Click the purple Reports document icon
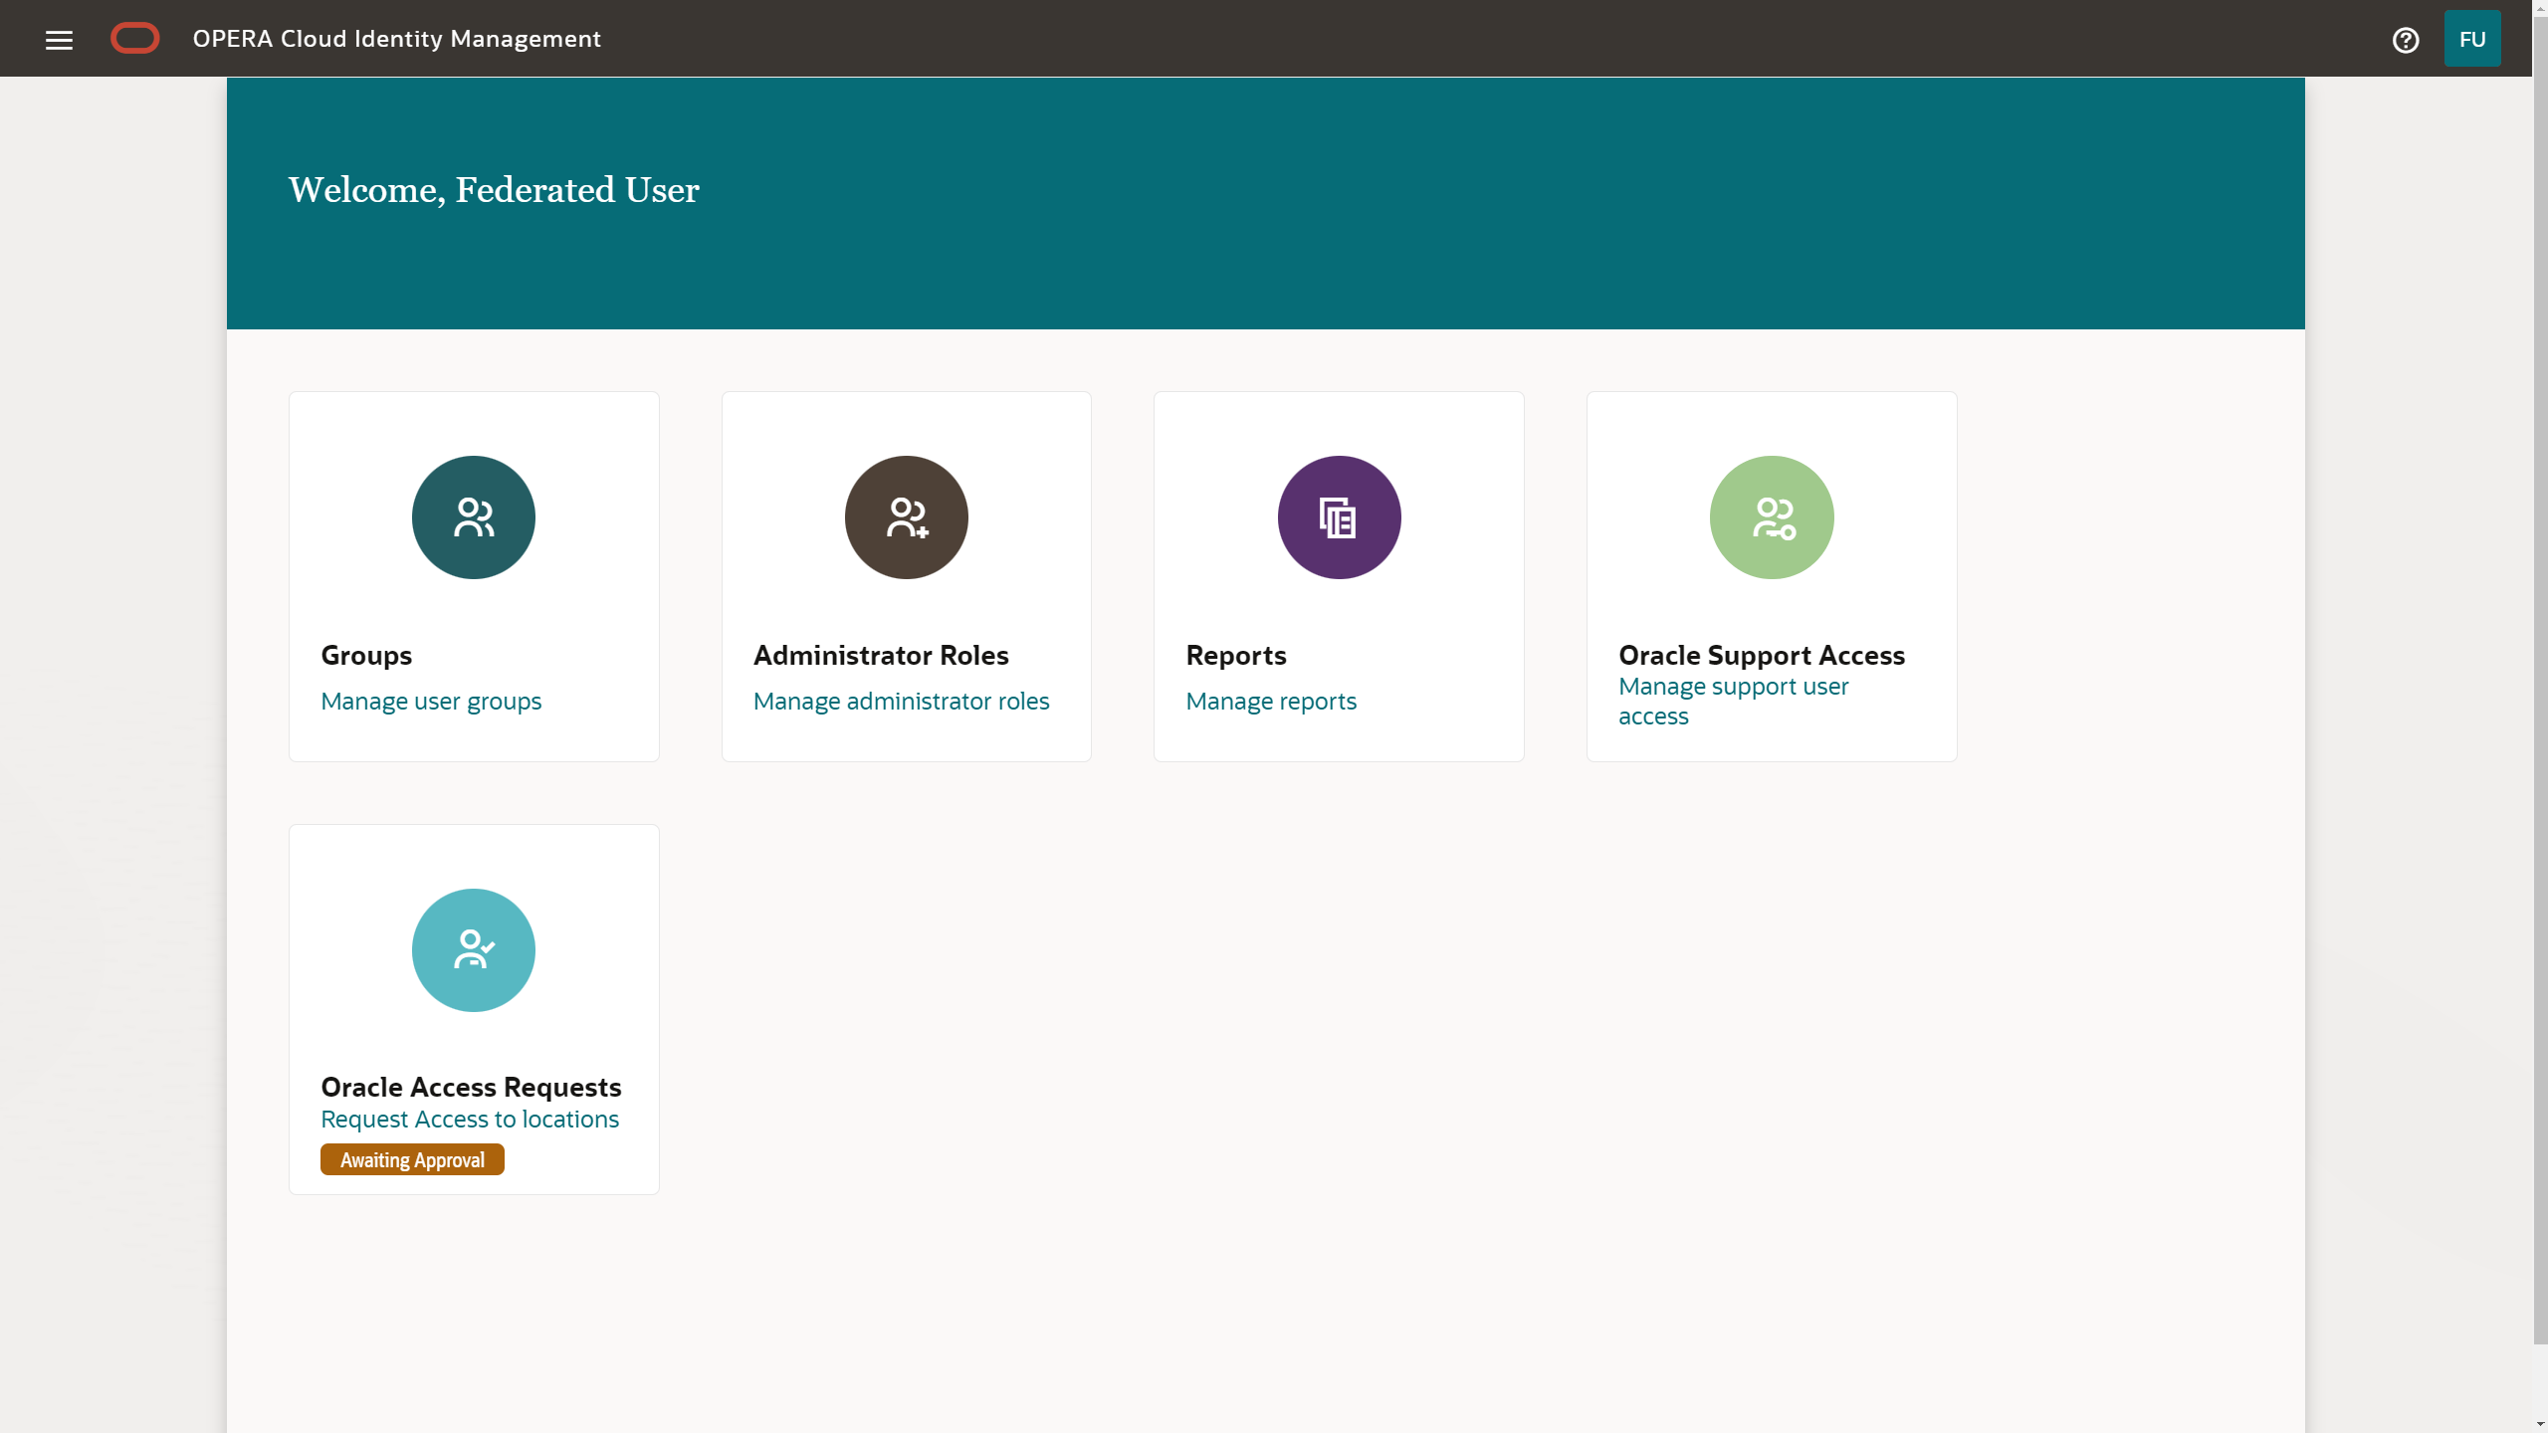The width and height of the screenshot is (2548, 1433). [1339, 517]
